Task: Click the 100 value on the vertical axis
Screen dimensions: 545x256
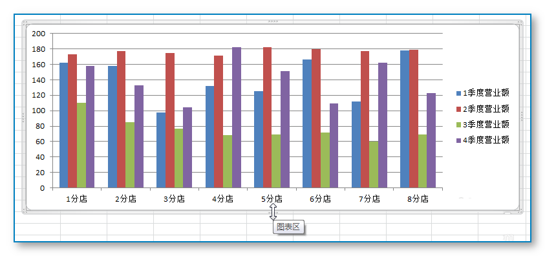Action: (x=39, y=111)
